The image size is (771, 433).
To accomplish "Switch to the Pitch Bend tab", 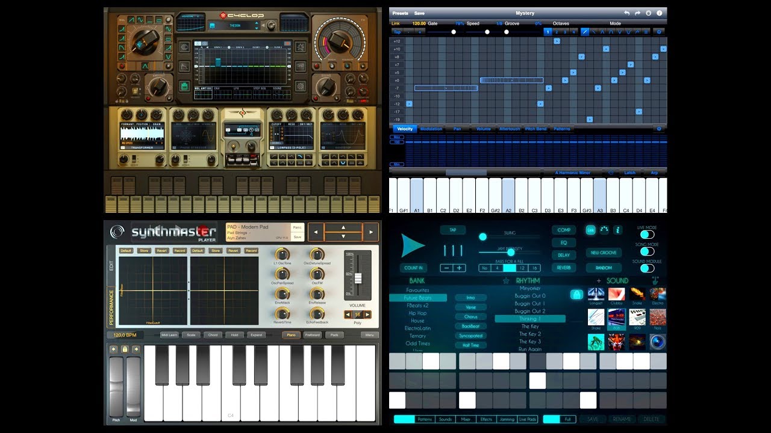I will (536, 129).
